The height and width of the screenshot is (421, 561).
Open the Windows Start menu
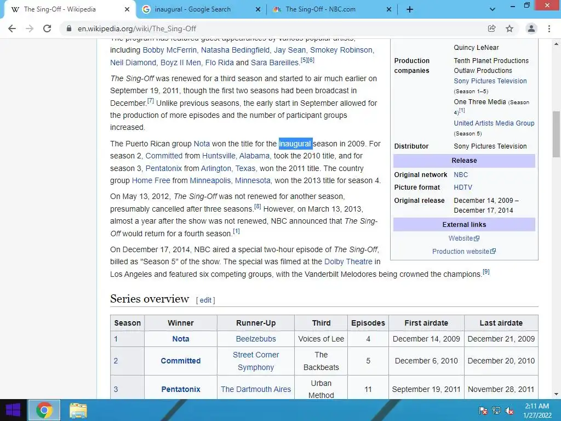tap(13, 410)
